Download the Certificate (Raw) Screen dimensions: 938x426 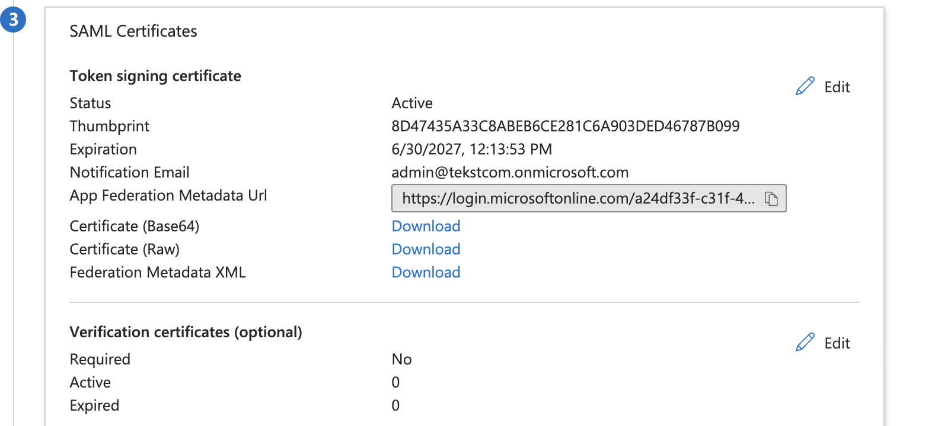coord(426,249)
